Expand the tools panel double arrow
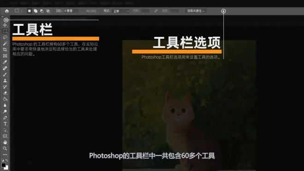This screenshot has height=171, width=304. (2, 17)
